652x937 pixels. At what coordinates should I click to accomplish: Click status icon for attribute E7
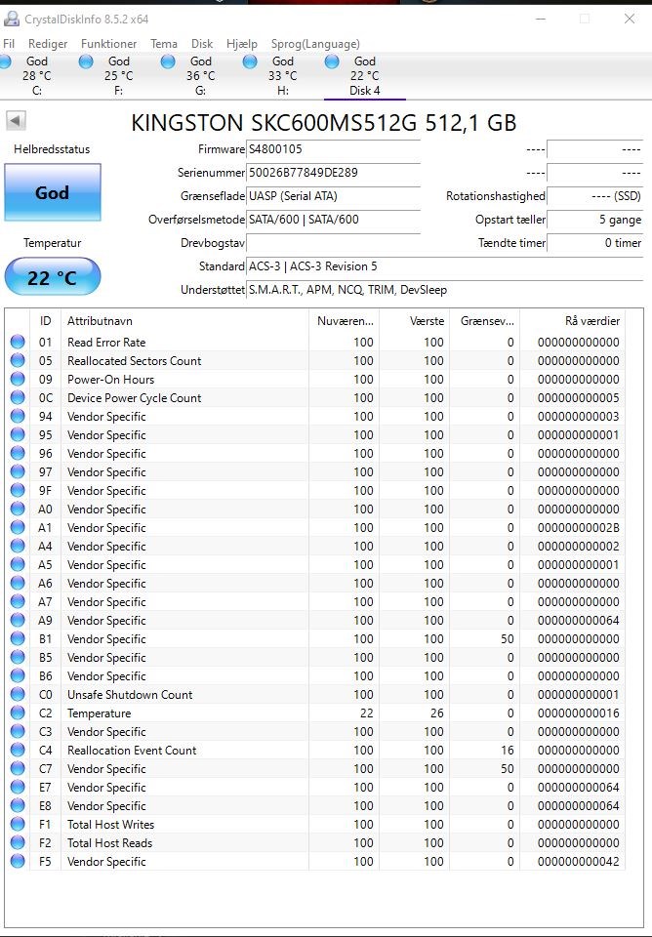[x=18, y=787]
